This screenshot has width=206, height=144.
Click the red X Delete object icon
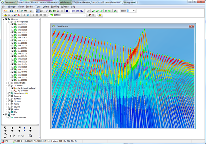coord(19,15)
